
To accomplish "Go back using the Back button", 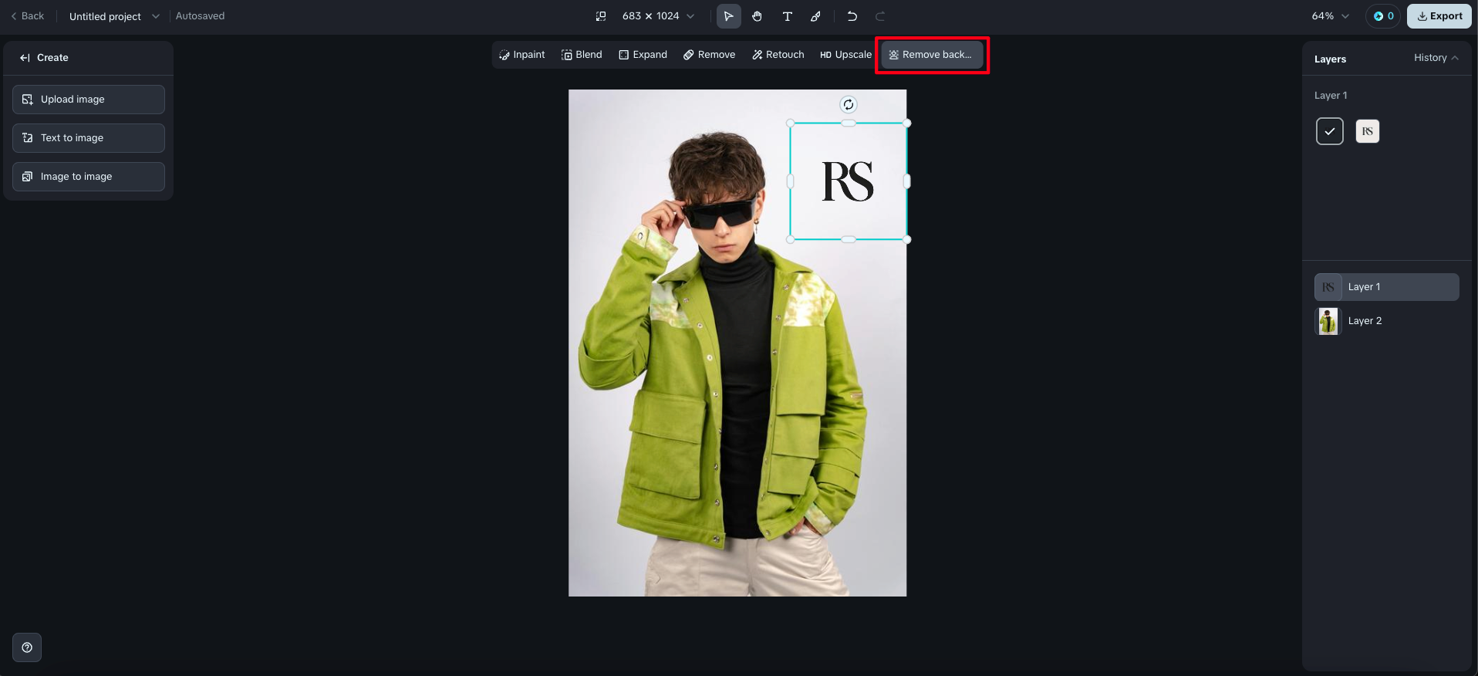I will coord(27,16).
